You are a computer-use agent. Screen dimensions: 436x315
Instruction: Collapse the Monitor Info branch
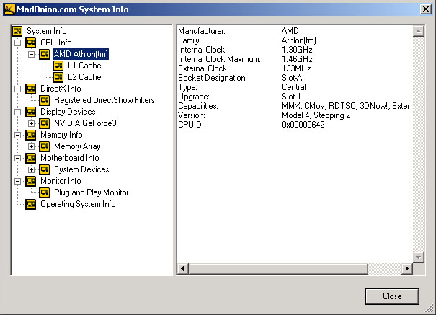coord(17,181)
